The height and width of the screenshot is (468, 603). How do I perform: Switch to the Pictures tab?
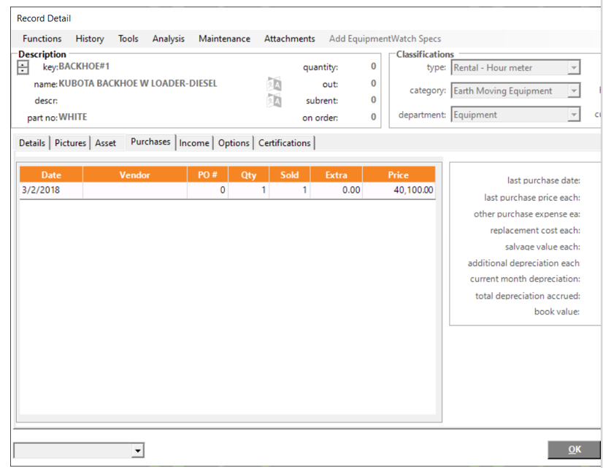click(x=70, y=143)
